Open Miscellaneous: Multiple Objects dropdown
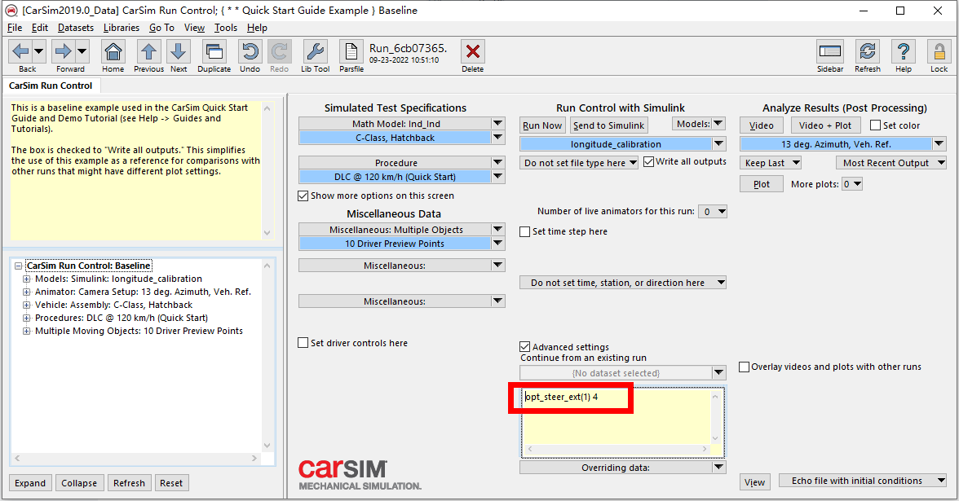959x501 pixels. (x=497, y=229)
